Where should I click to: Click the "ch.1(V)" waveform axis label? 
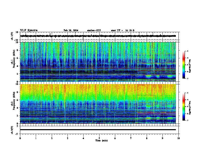pos(12,36)
